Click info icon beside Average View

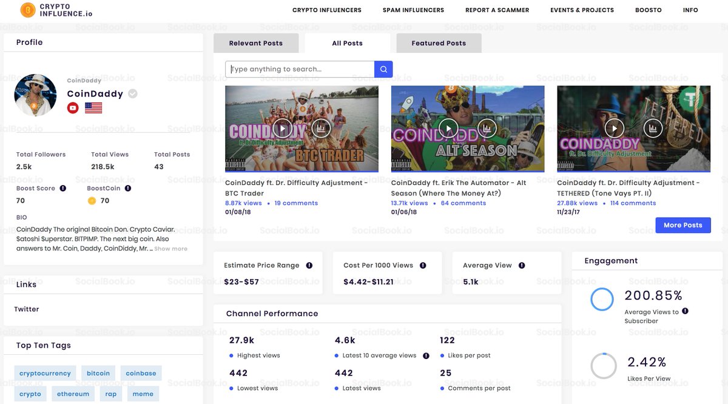click(x=522, y=266)
